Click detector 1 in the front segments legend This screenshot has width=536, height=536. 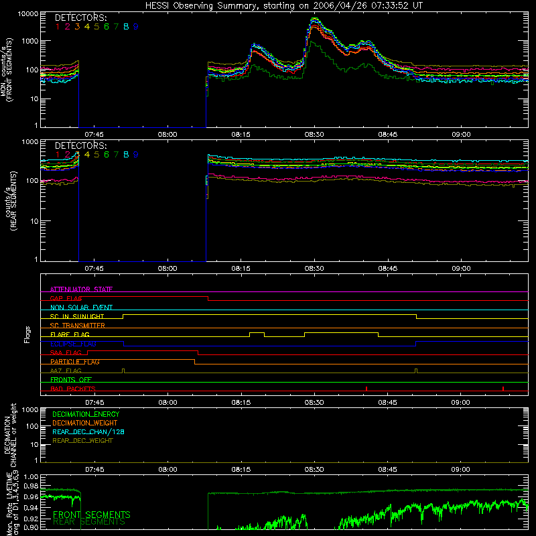pos(58,27)
